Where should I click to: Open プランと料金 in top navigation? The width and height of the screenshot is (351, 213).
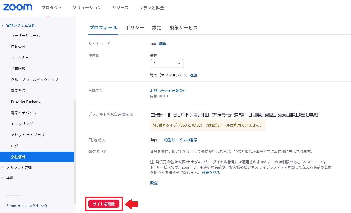point(151,8)
